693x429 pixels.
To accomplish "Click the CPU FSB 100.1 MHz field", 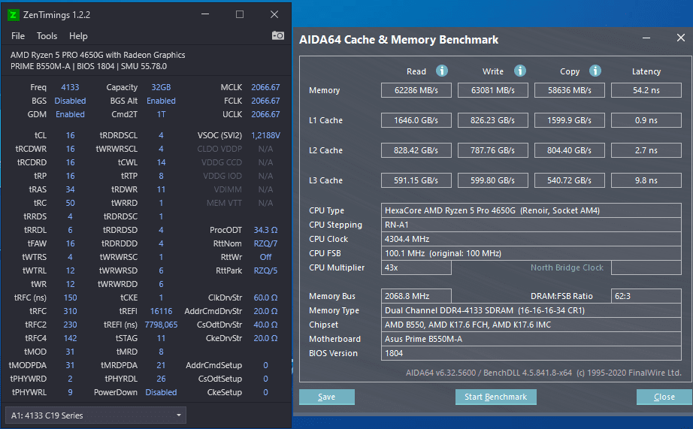I will click(531, 253).
